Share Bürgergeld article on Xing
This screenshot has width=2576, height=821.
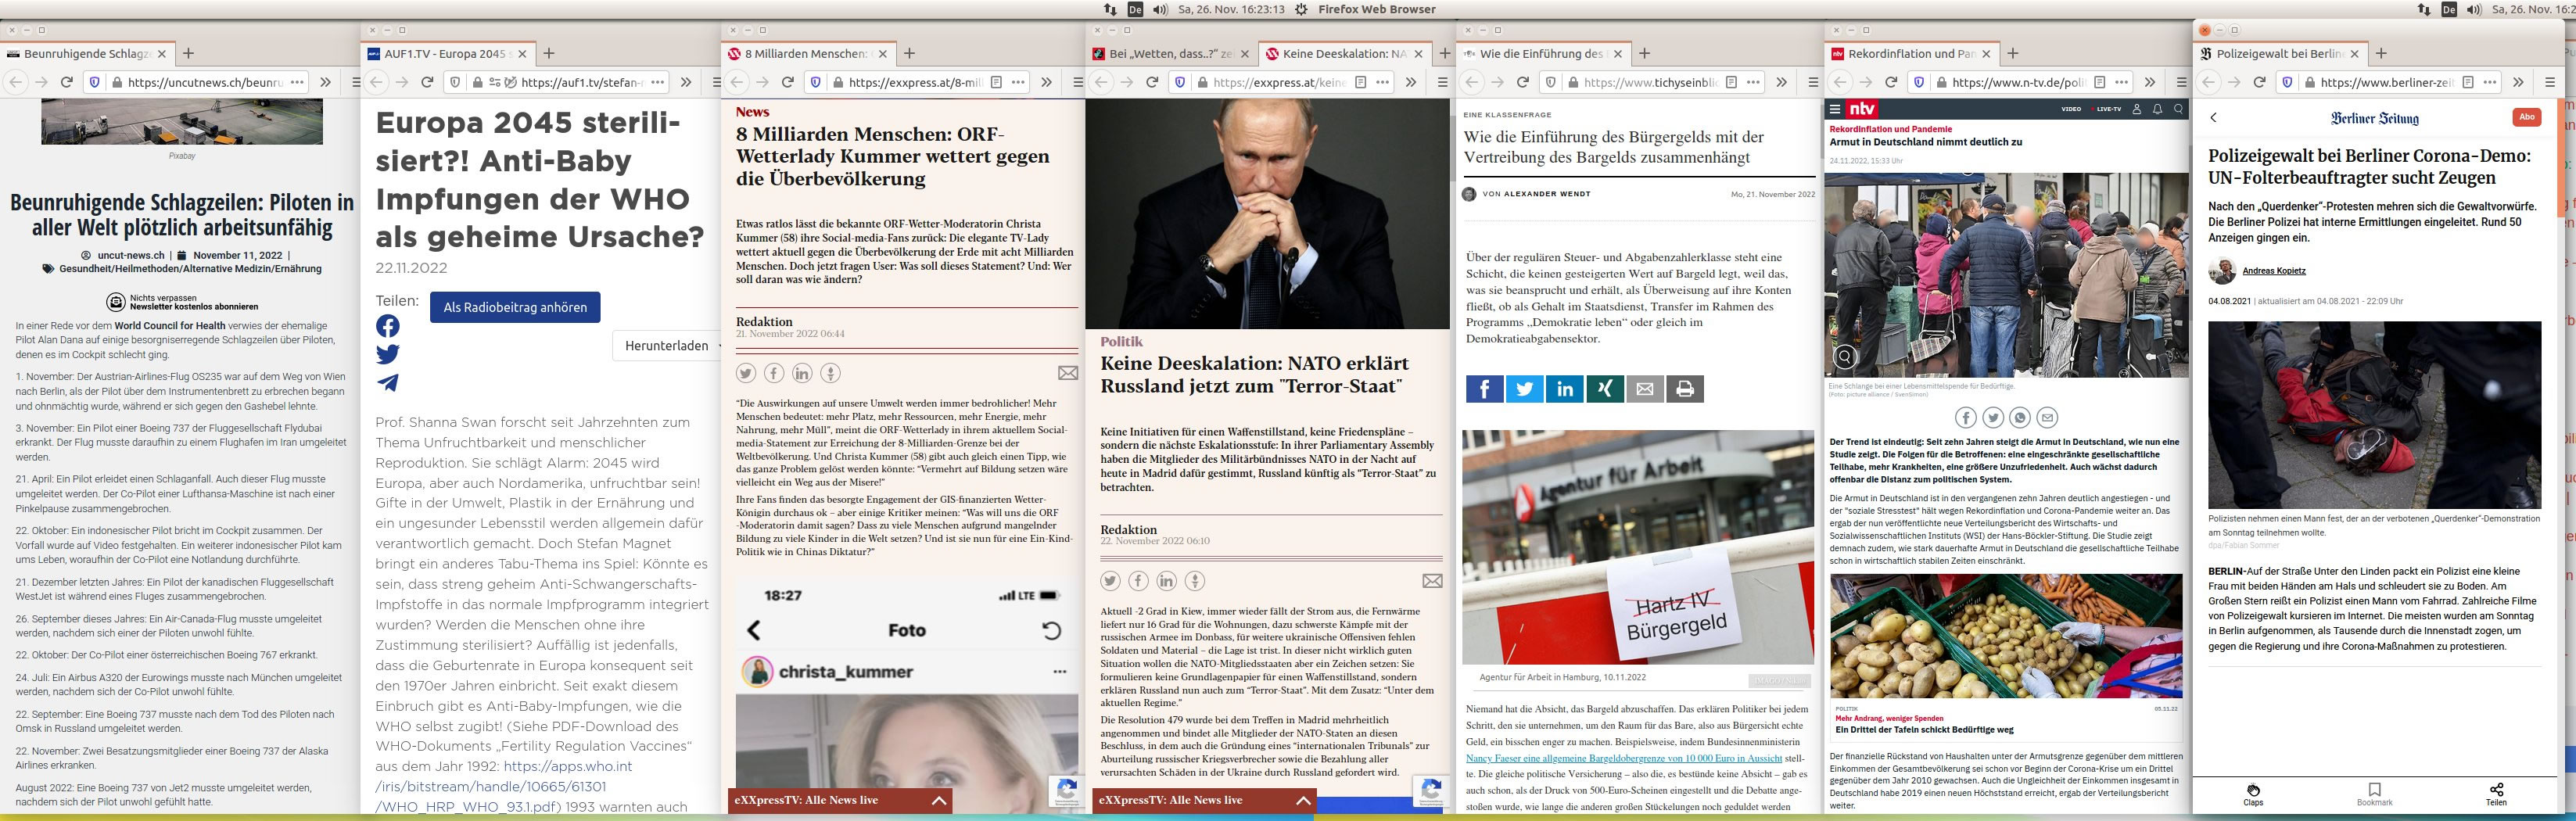click(1604, 389)
